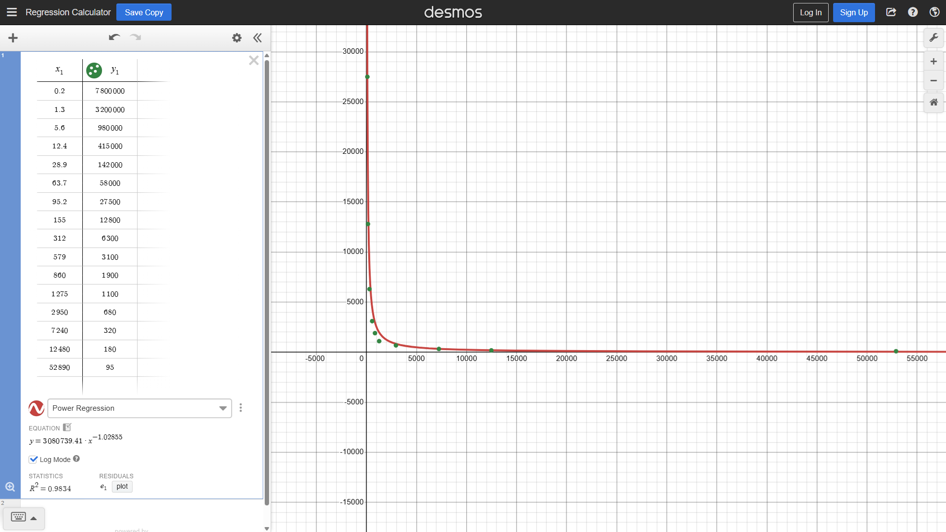Select the cell with value 5.6
Image resolution: width=946 pixels, height=532 pixels.
point(60,128)
